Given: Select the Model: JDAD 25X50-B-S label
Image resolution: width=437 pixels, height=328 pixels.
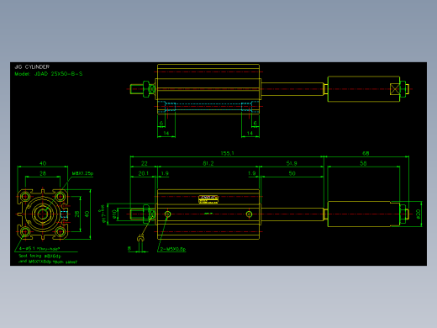Looking at the screenshot, I should click(49, 74).
